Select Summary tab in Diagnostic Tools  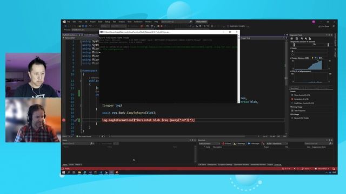click(x=294, y=88)
